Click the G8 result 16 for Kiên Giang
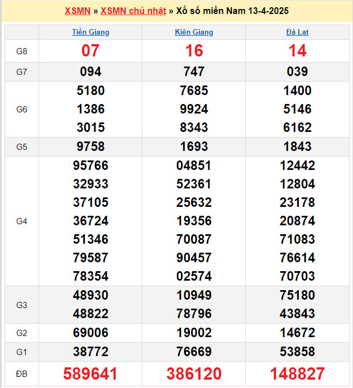The image size is (353, 388). (x=194, y=51)
